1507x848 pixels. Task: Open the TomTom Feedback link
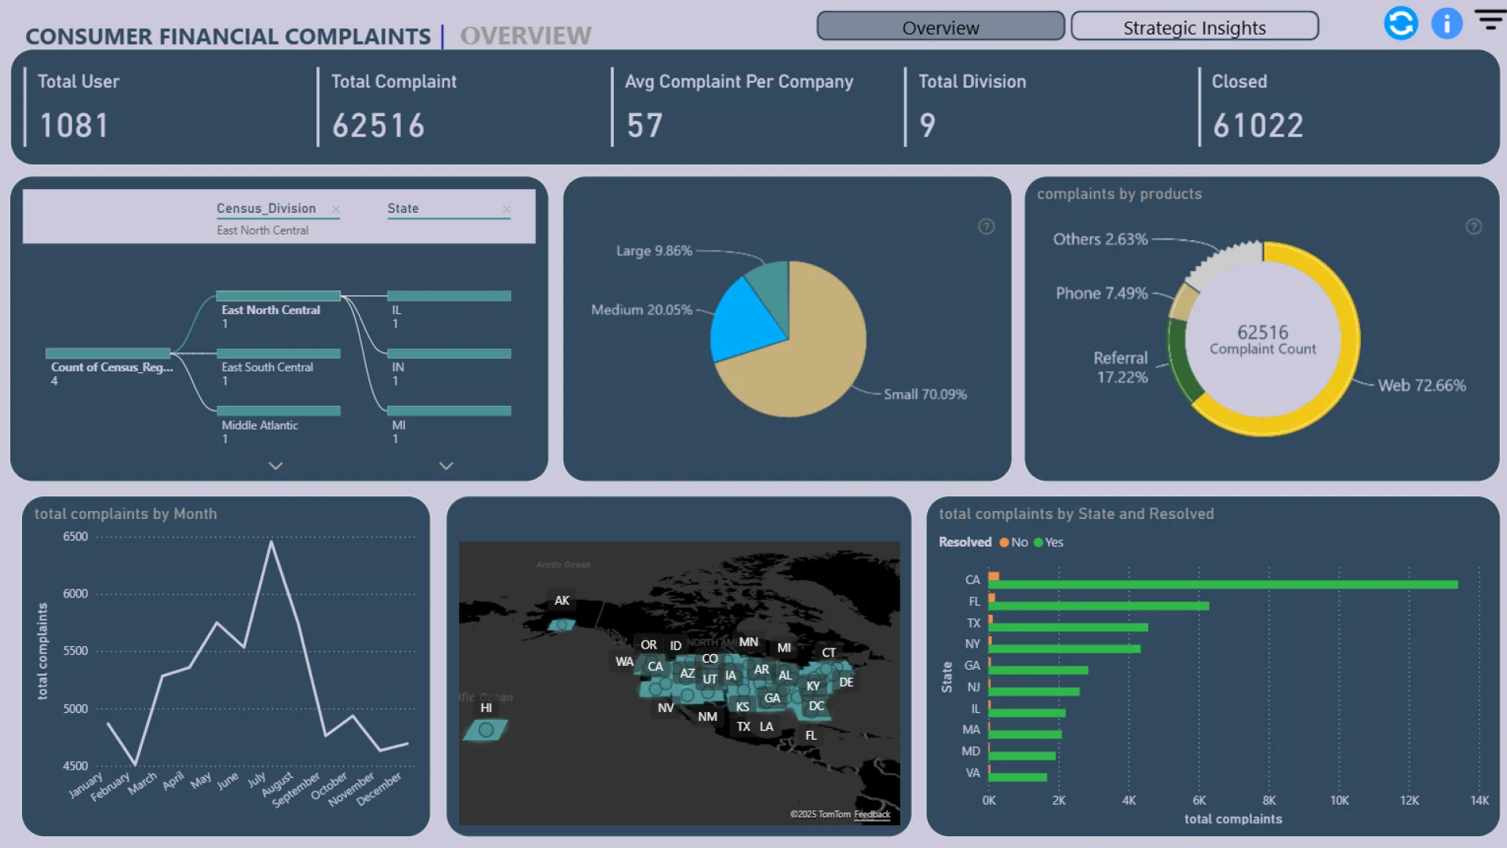pos(871,814)
